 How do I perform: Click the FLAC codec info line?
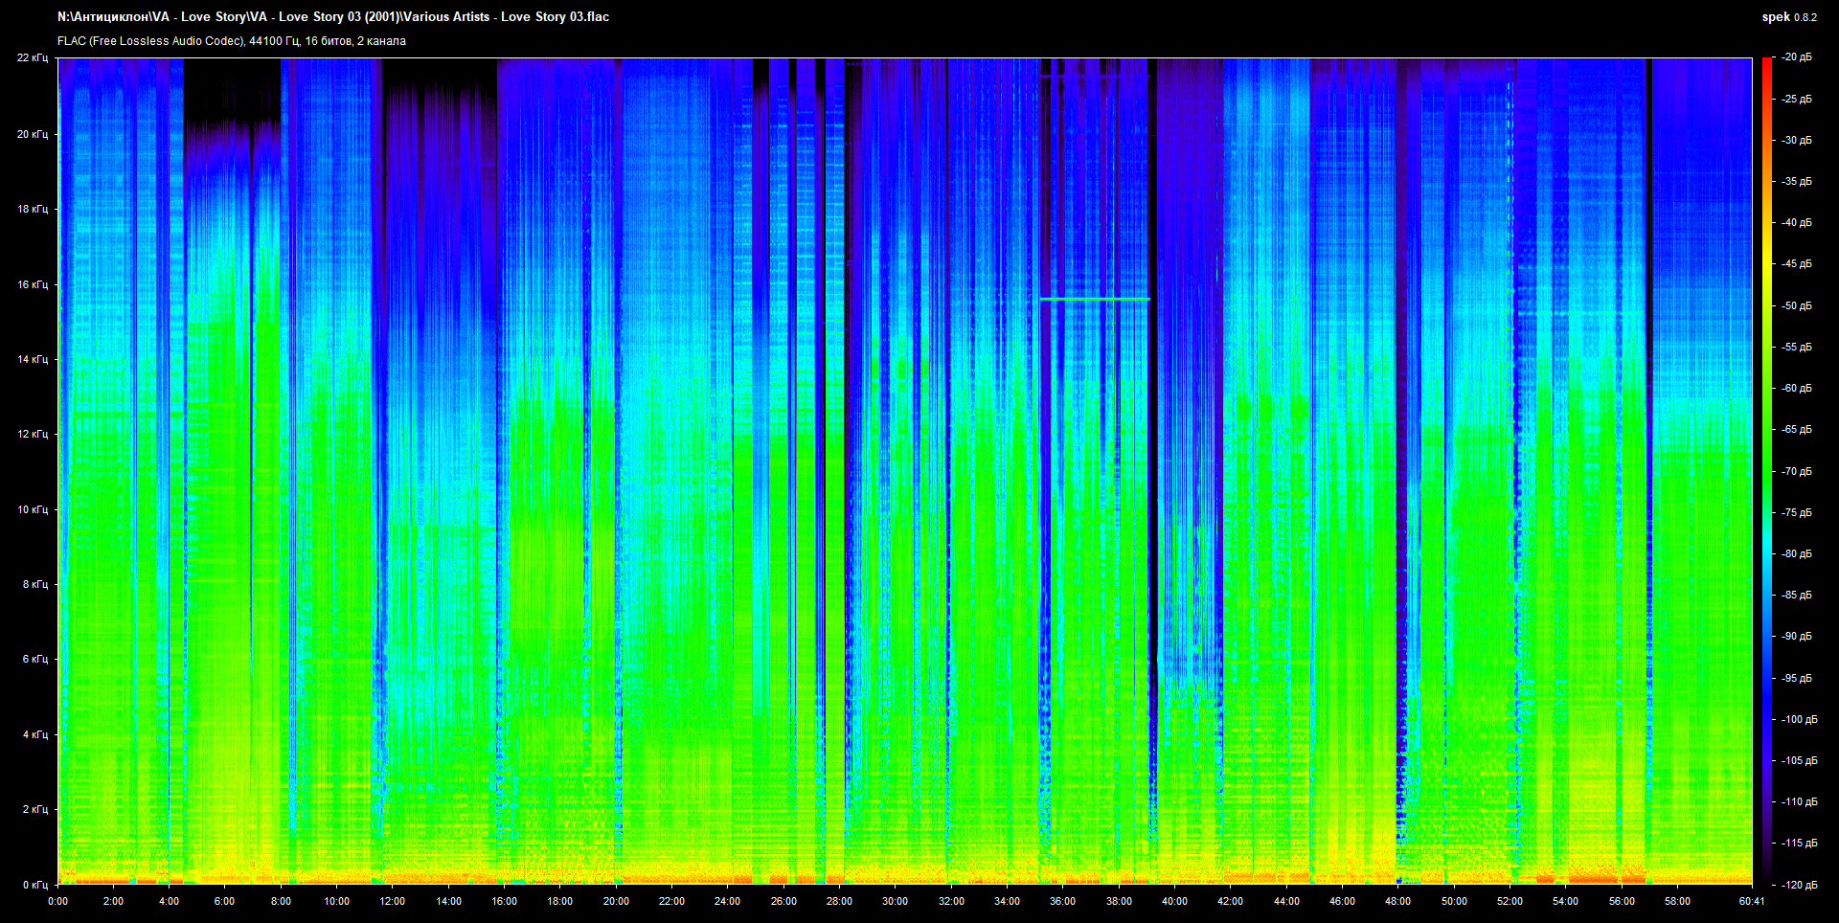click(x=231, y=41)
